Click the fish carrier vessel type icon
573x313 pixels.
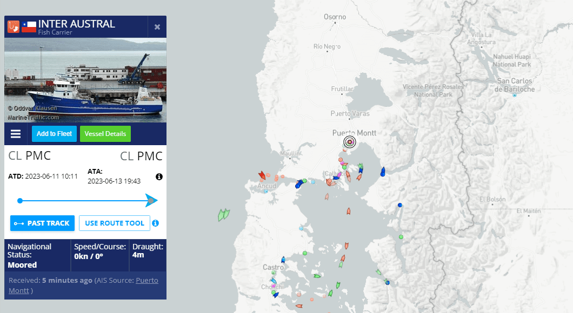(x=14, y=26)
